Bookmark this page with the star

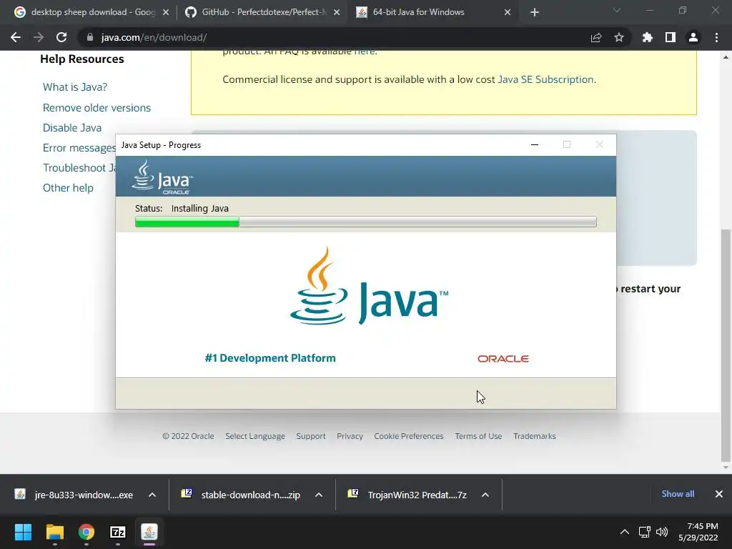[618, 37]
